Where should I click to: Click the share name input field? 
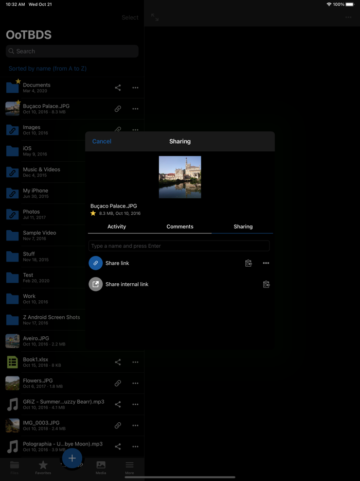(x=179, y=246)
